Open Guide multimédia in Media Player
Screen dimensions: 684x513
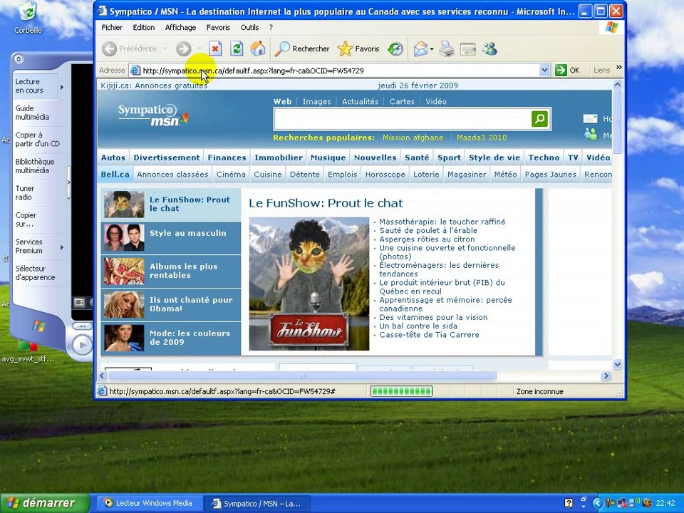32,113
